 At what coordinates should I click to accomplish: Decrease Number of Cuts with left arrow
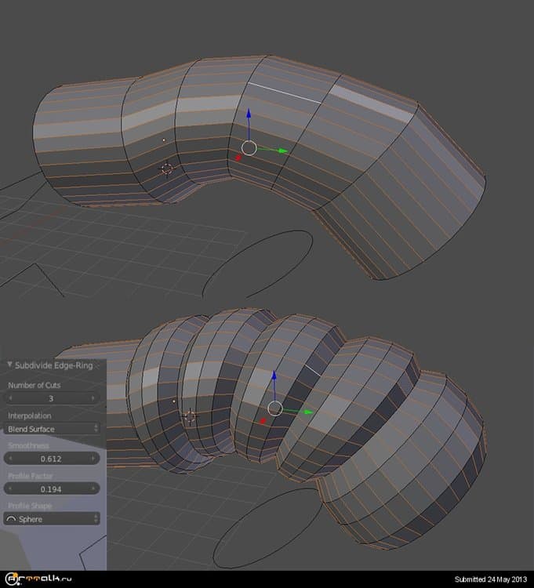[12, 398]
